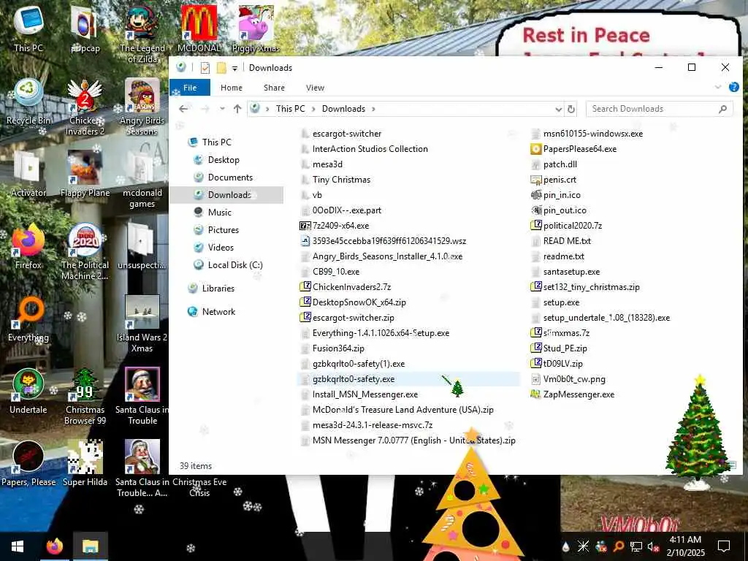The height and width of the screenshot is (561, 748).
Task: Select file Vm0b0t_cw.png
Action: [574, 379]
